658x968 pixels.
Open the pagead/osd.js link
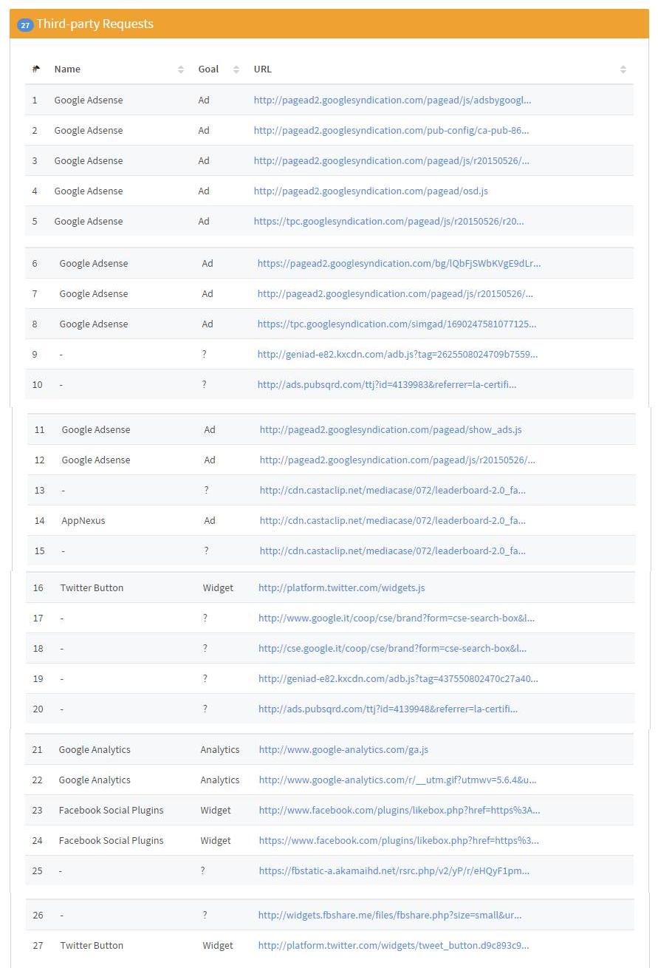click(371, 191)
